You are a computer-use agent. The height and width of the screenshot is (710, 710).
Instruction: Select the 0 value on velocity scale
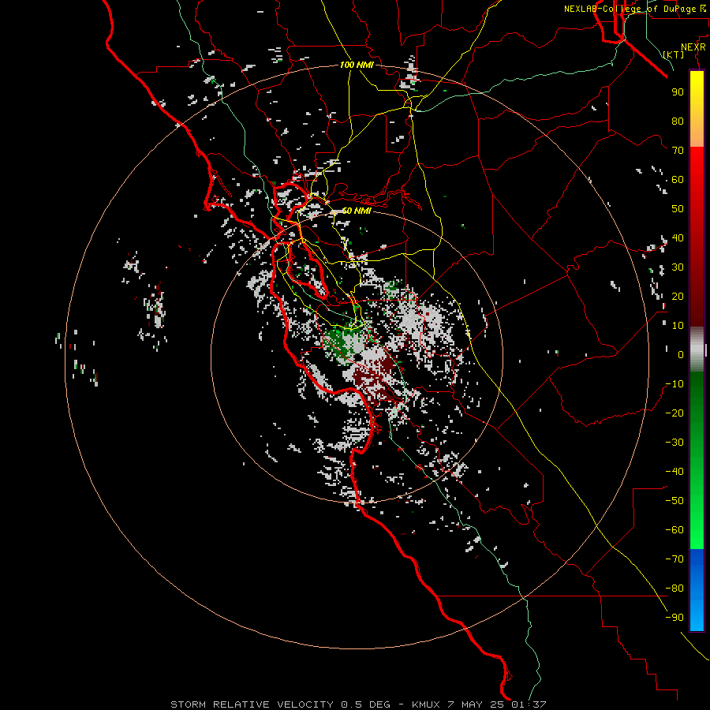[681, 355]
